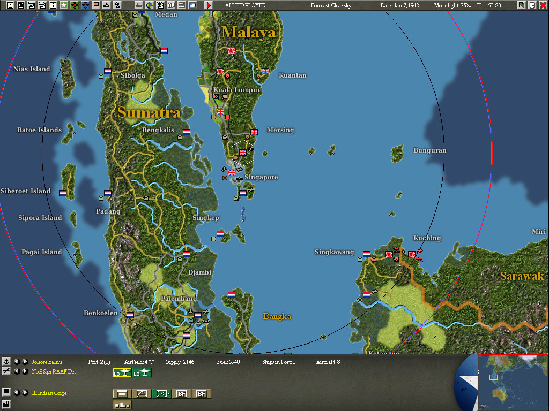Click the anchor icon beside Johore Bahru

point(6,361)
